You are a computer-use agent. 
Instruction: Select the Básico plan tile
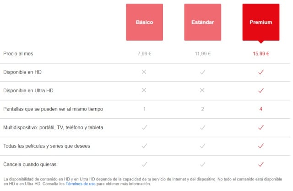pyautogui.click(x=144, y=22)
